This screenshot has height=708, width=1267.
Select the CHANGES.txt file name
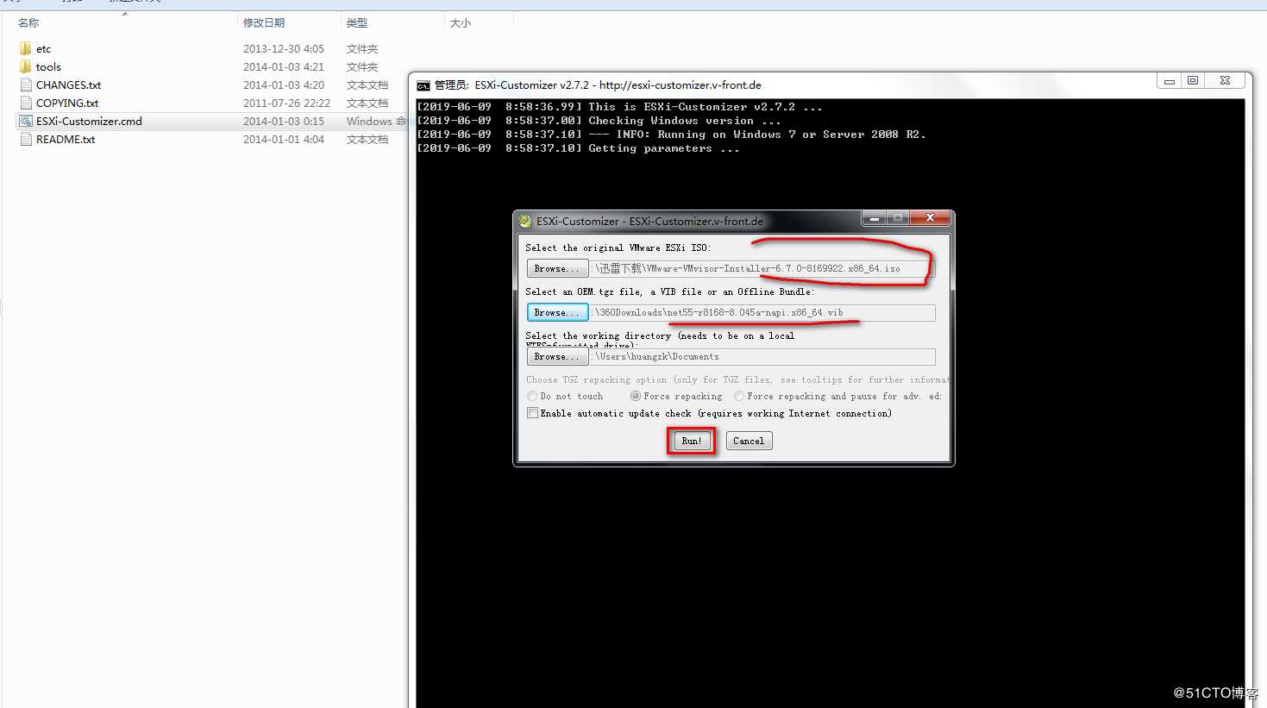[x=68, y=85]
